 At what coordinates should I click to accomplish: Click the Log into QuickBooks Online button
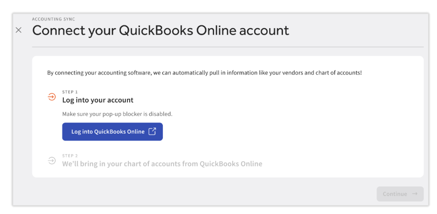(112, 132)
